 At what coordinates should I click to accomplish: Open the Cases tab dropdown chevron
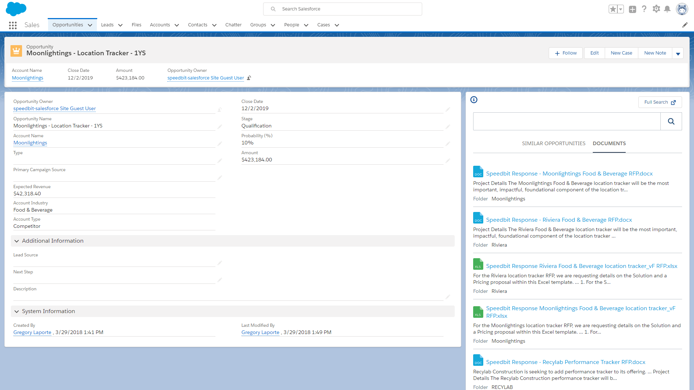[337, 25]
